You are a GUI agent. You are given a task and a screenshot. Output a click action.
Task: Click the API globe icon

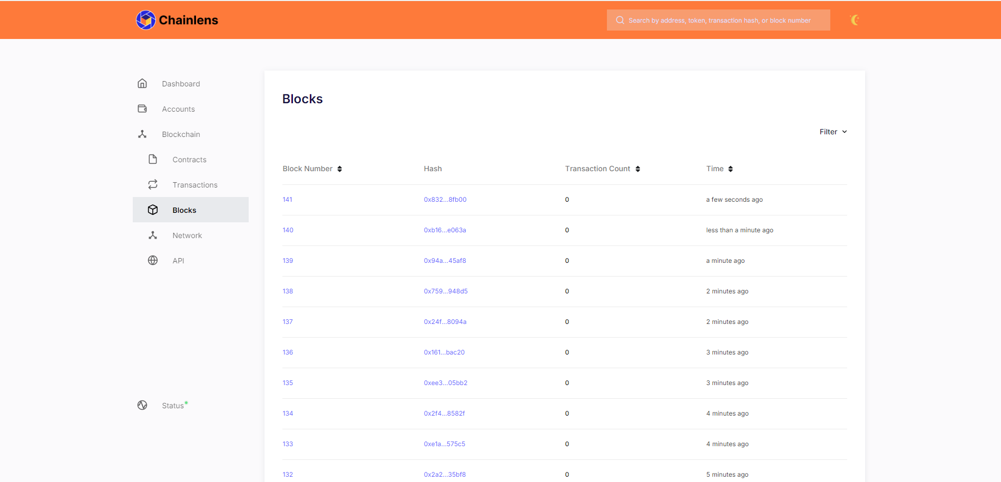153,260
